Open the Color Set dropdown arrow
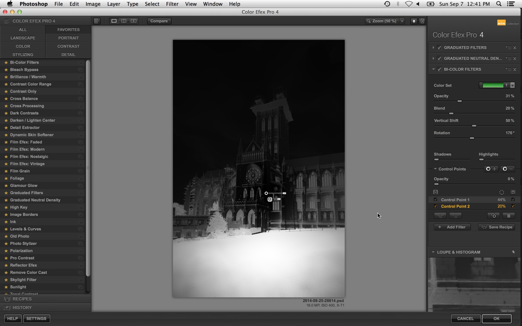The height and width of the screenshot is (326, 522). pos(513,85)
